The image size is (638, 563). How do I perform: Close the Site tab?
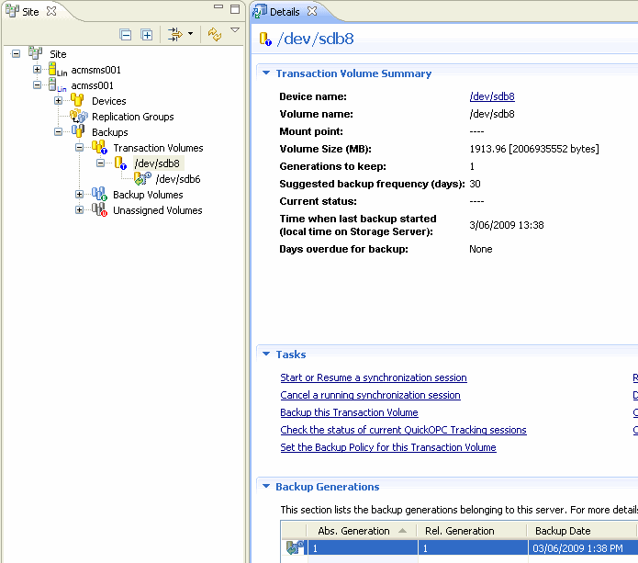pyautogui.click(x=51, y=11)
